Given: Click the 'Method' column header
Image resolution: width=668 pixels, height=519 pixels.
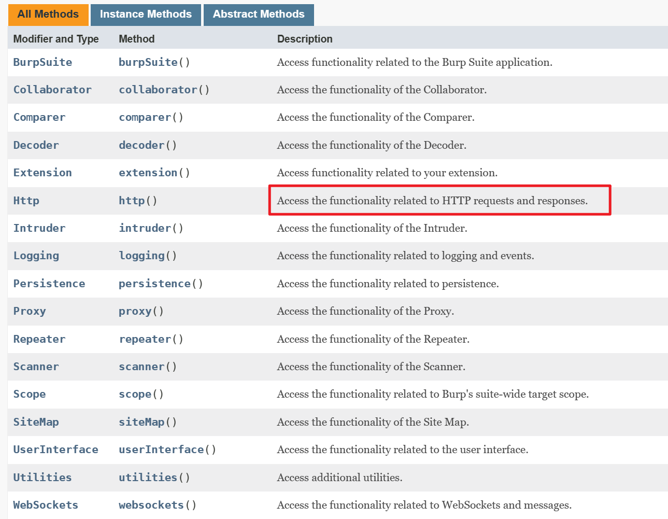Looking at the screenshot, I should pos(137,39).
